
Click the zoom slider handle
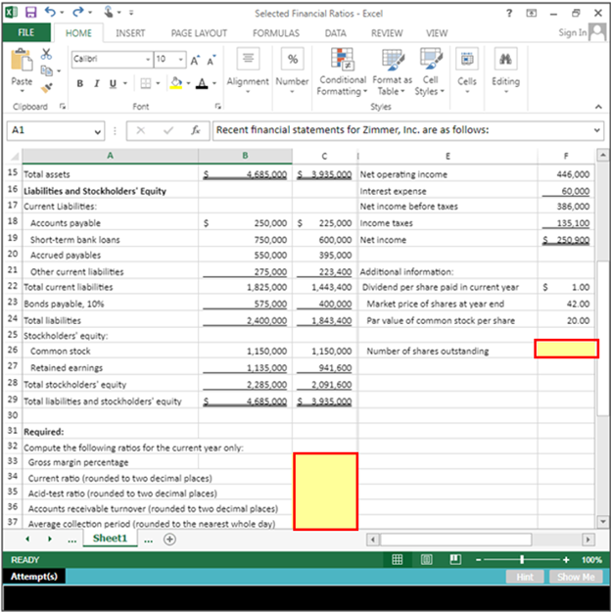tap(522, 560)
